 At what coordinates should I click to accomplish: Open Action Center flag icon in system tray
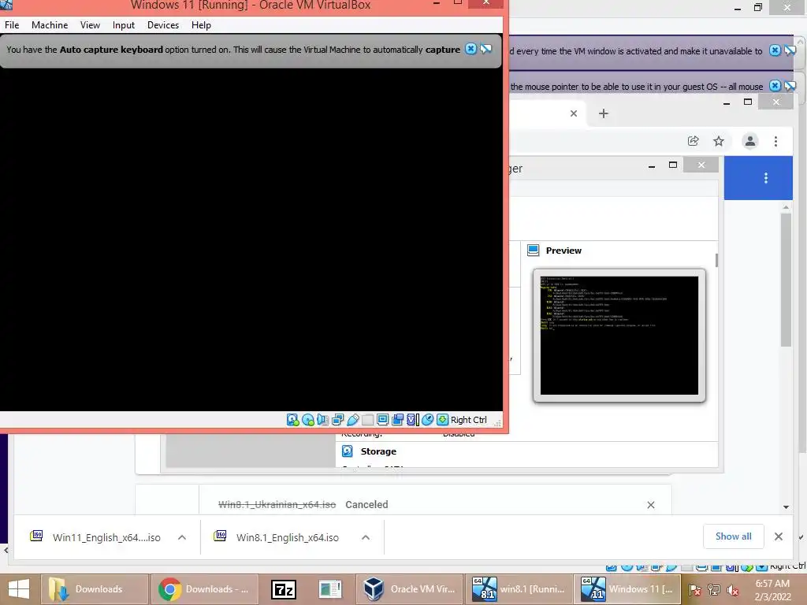pyautogui.click(x=694, y=591)
